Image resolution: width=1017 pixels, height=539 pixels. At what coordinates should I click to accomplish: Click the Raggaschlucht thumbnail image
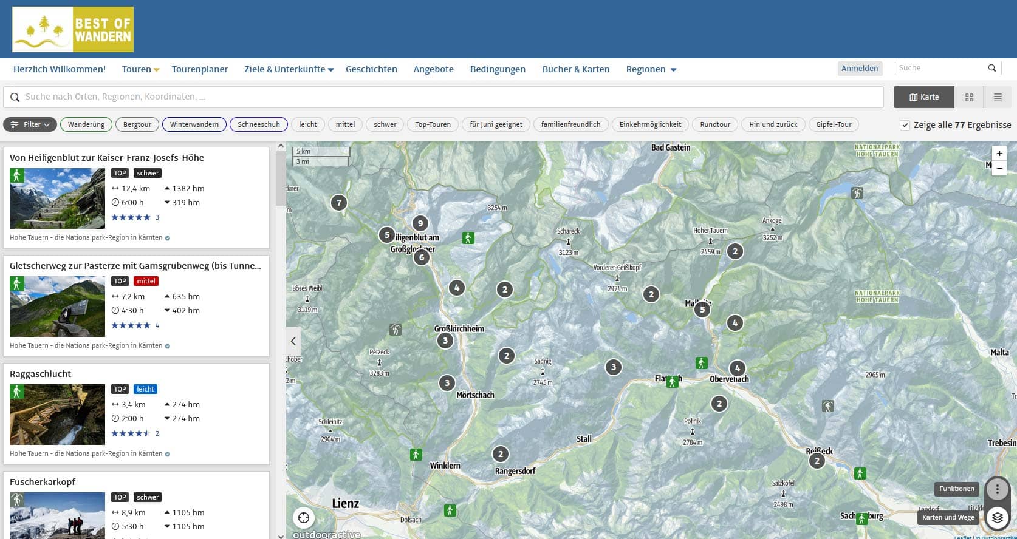point(57,415)
